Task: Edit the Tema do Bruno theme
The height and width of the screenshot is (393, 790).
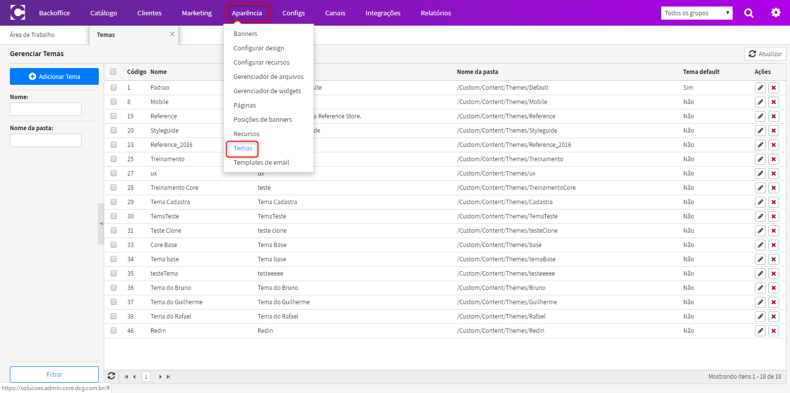Action: coord(760,288)
